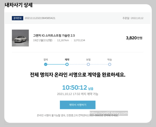Click the 19년 2월(21년형) text
The image size is (156, 127).
click(43, 40)
